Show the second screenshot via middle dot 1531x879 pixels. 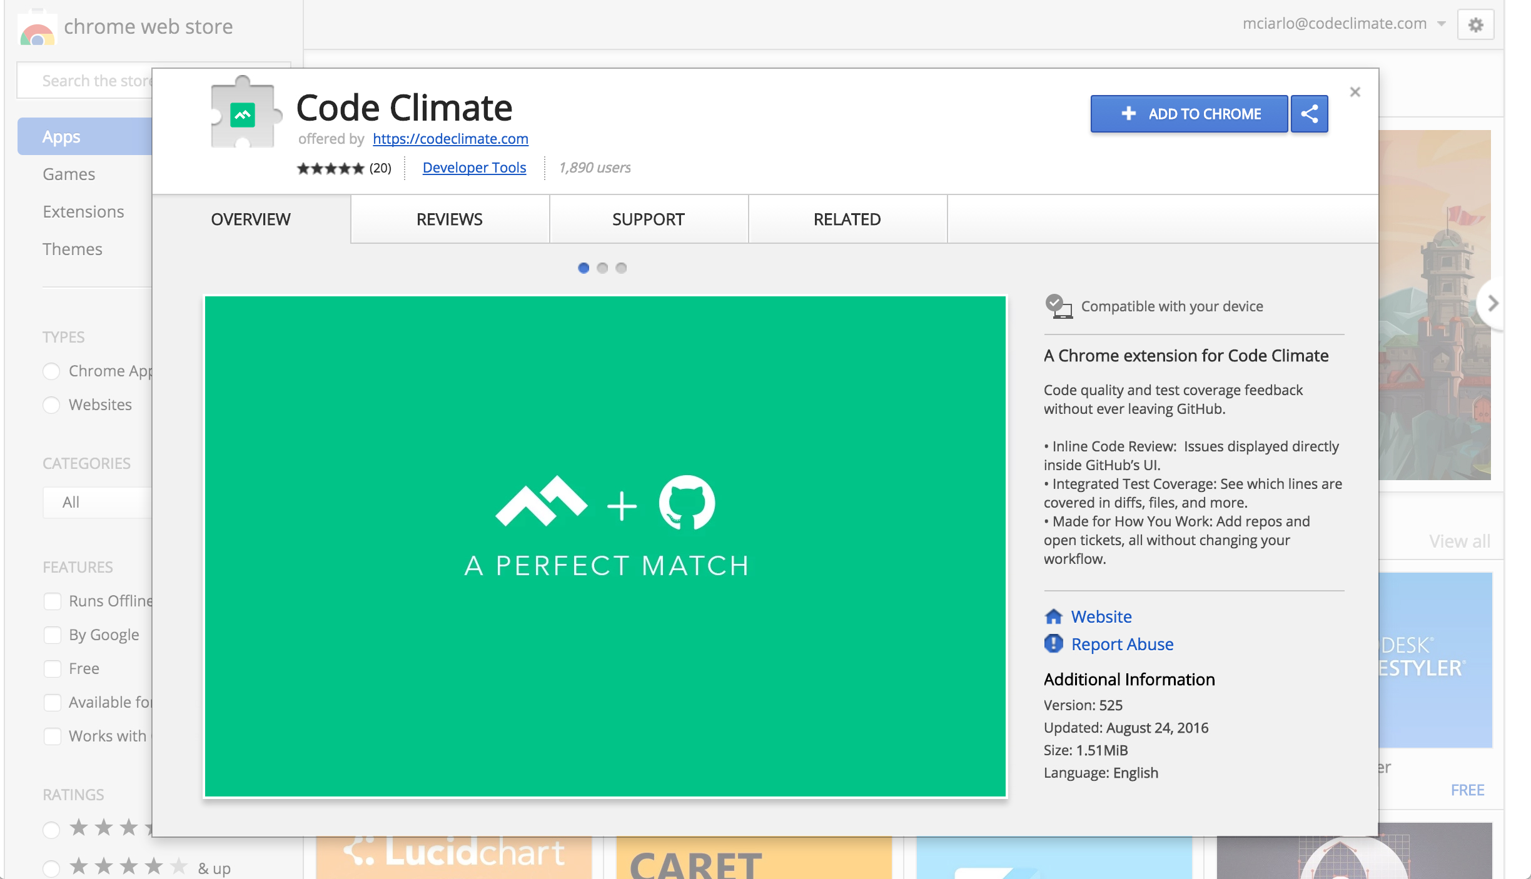click(602, 268)
